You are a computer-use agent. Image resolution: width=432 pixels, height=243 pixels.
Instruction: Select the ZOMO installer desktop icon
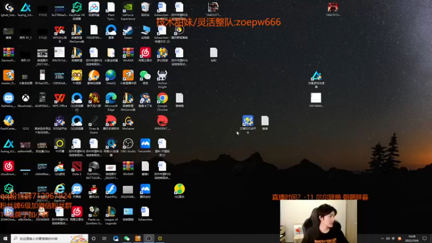click(8, 214)
